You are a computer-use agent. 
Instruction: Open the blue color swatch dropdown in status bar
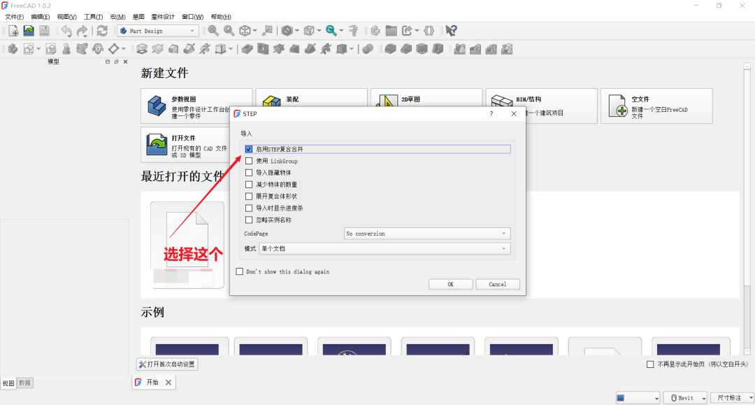[x=638, y=397]
